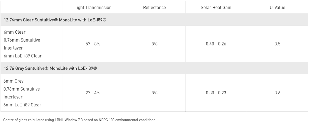Click the U-Value column header

[277, 7]
